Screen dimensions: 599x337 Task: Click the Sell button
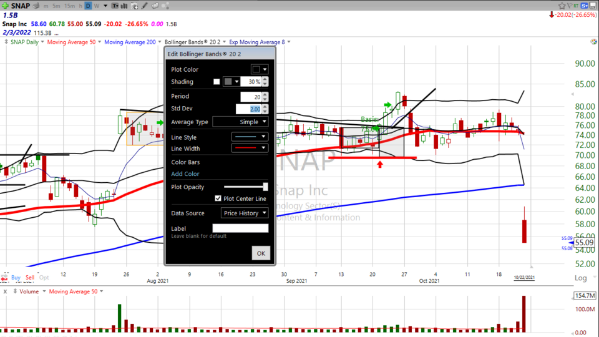click(30, 278)
